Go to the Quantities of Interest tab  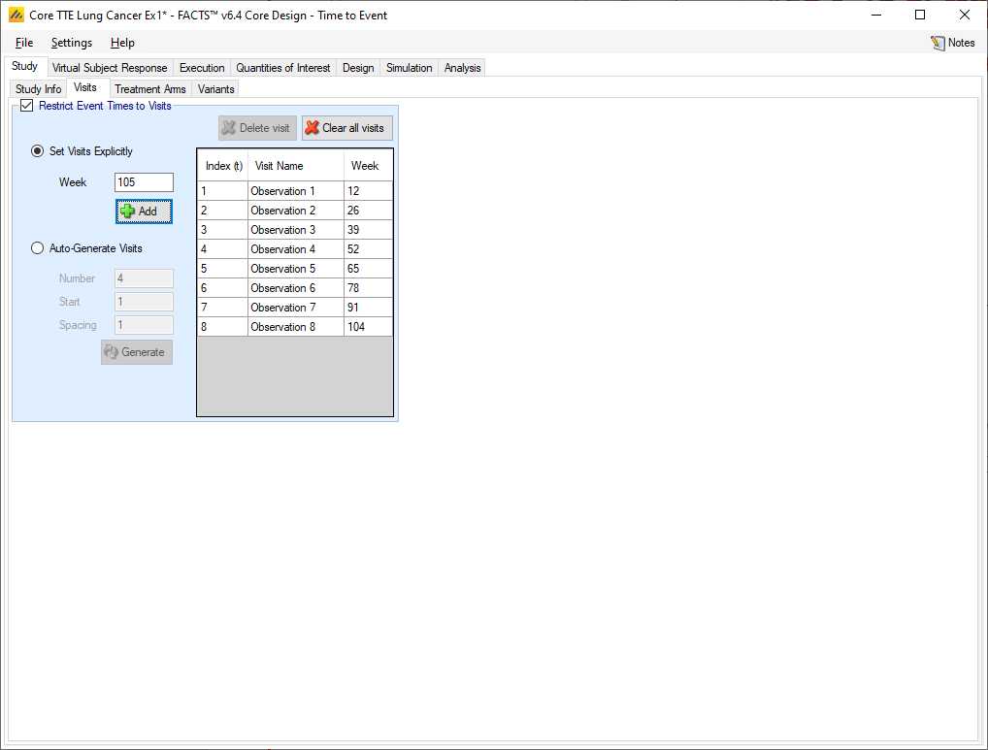(x=283, y=68)
